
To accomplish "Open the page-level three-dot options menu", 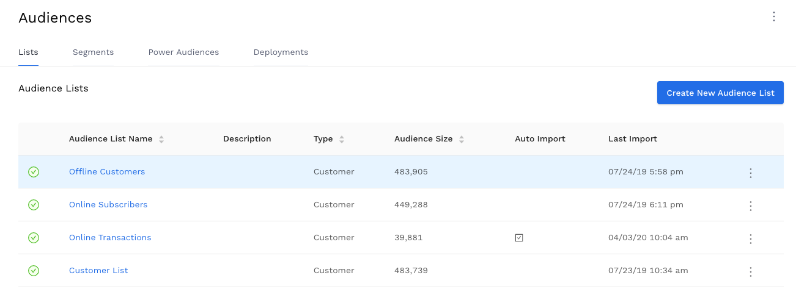I will click(773, 17).
